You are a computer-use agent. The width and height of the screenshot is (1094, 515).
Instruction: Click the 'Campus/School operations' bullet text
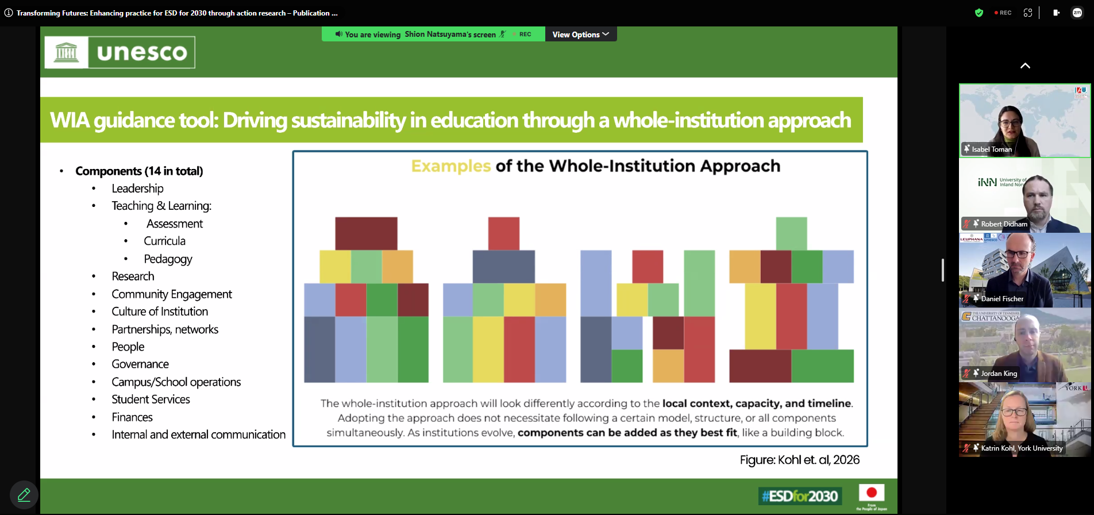click(x=176, y=382)
